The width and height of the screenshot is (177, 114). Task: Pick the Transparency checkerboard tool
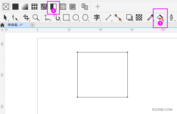139,18
